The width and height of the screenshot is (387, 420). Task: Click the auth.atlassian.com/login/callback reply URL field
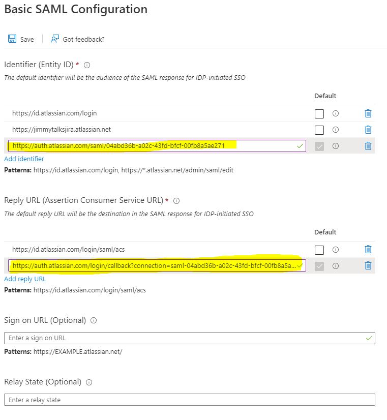(x=157, y=265)
